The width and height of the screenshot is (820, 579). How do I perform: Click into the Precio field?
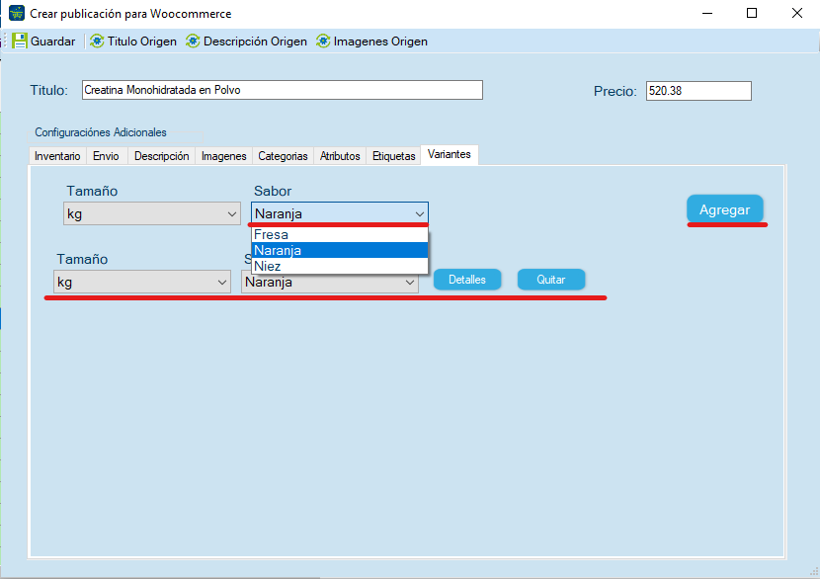[x=698, y=91]
